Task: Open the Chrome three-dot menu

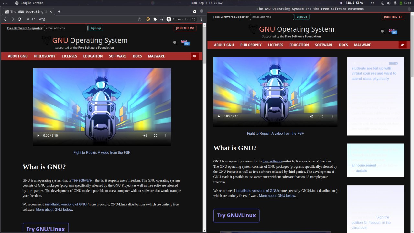Action: coord(202,19)
